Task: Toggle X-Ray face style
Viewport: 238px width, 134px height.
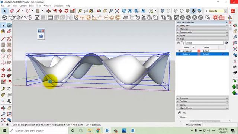Action: click(x=163, y=11)
